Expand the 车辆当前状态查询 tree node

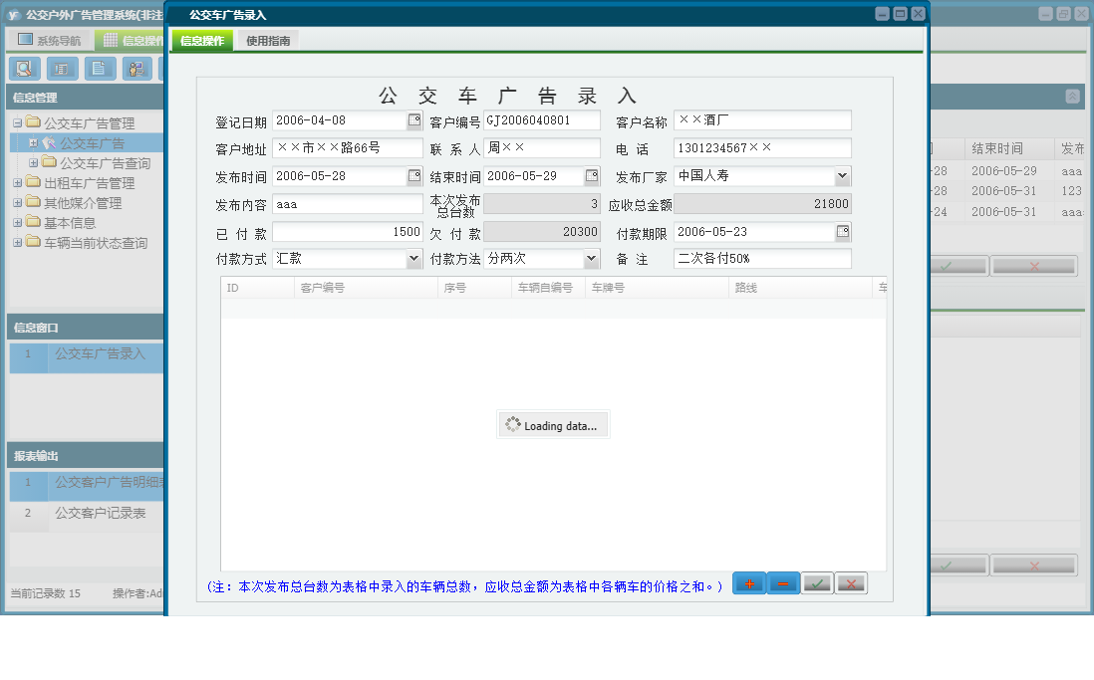[x=18, y=243]
